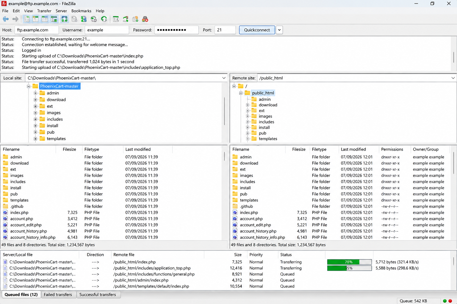Click the 45% transfer progress bar
Viewport: 457px width, 304px height.
tap(349, 268)
